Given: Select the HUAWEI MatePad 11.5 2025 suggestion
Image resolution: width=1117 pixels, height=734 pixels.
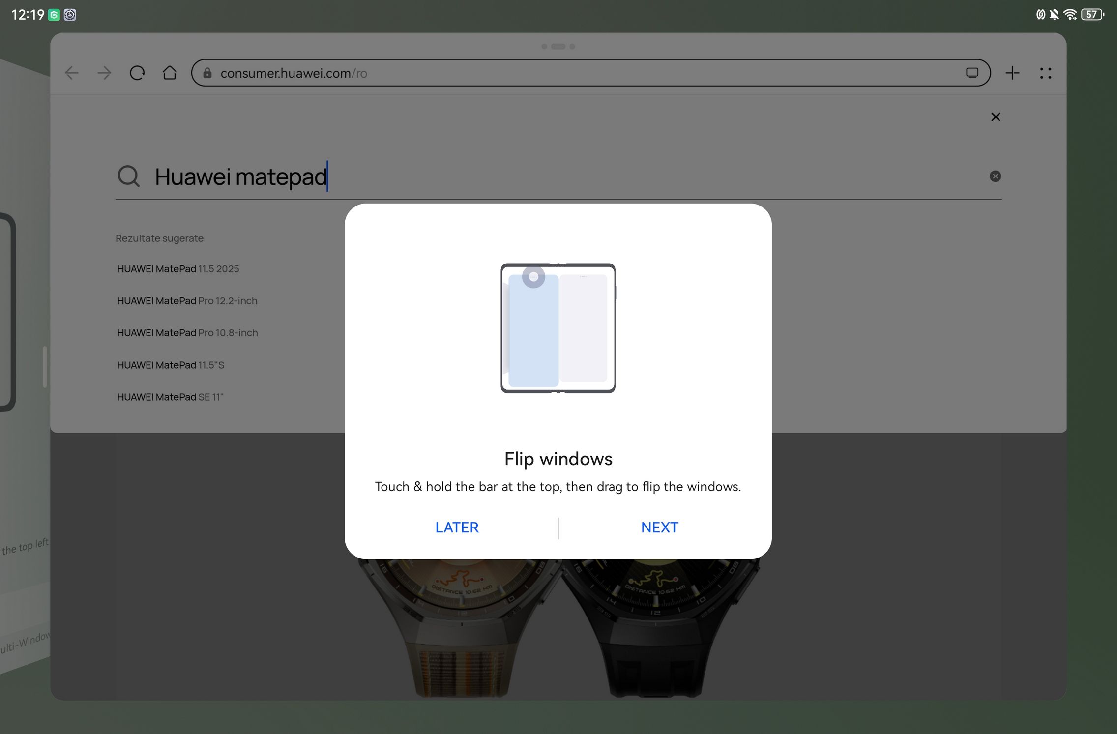Looking at the screenshot, I should click(x=178, y=269).
